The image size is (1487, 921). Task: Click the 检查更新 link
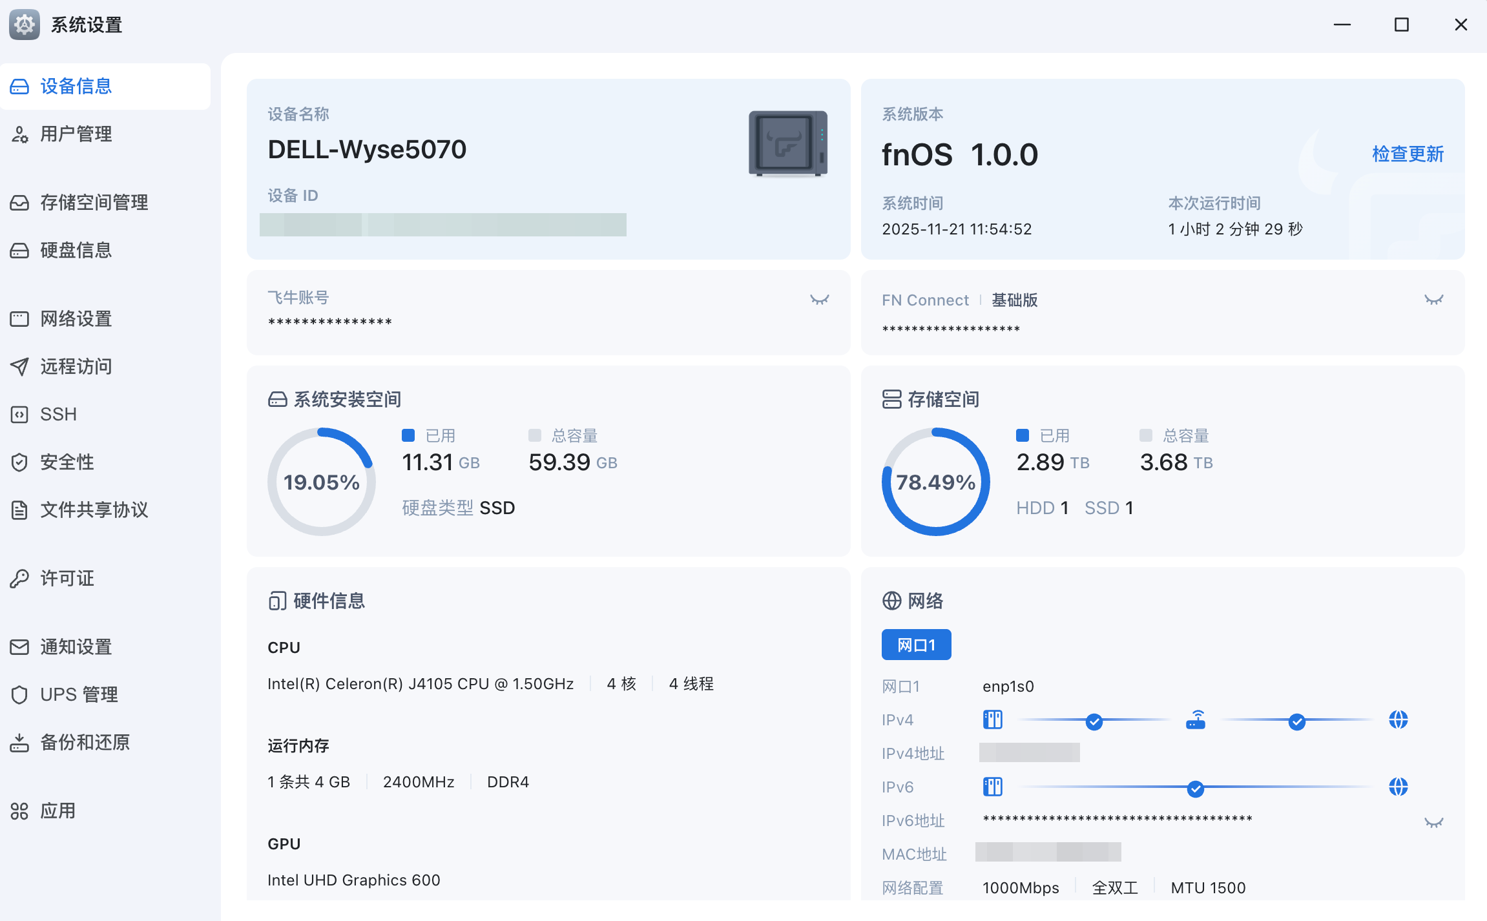point(1408,154)
